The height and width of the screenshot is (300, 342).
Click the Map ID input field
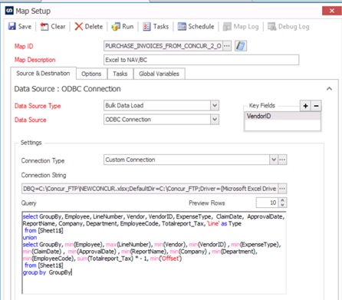click(163, 46)
